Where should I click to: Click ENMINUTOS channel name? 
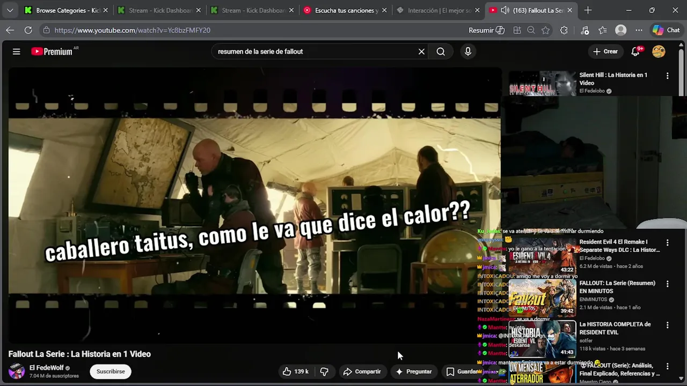coord(594,300)
